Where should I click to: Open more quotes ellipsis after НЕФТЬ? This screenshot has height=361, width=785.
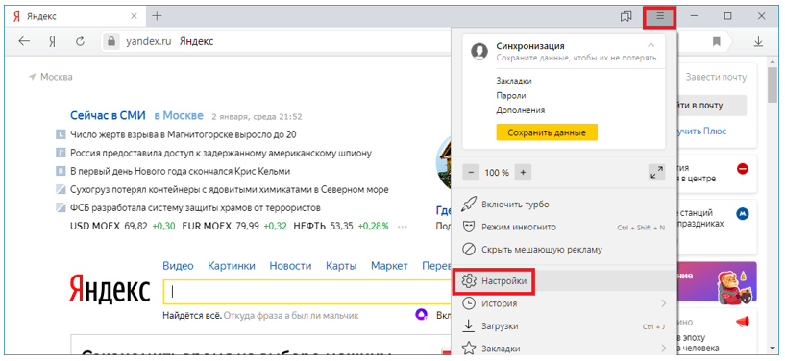coord(402,227)
